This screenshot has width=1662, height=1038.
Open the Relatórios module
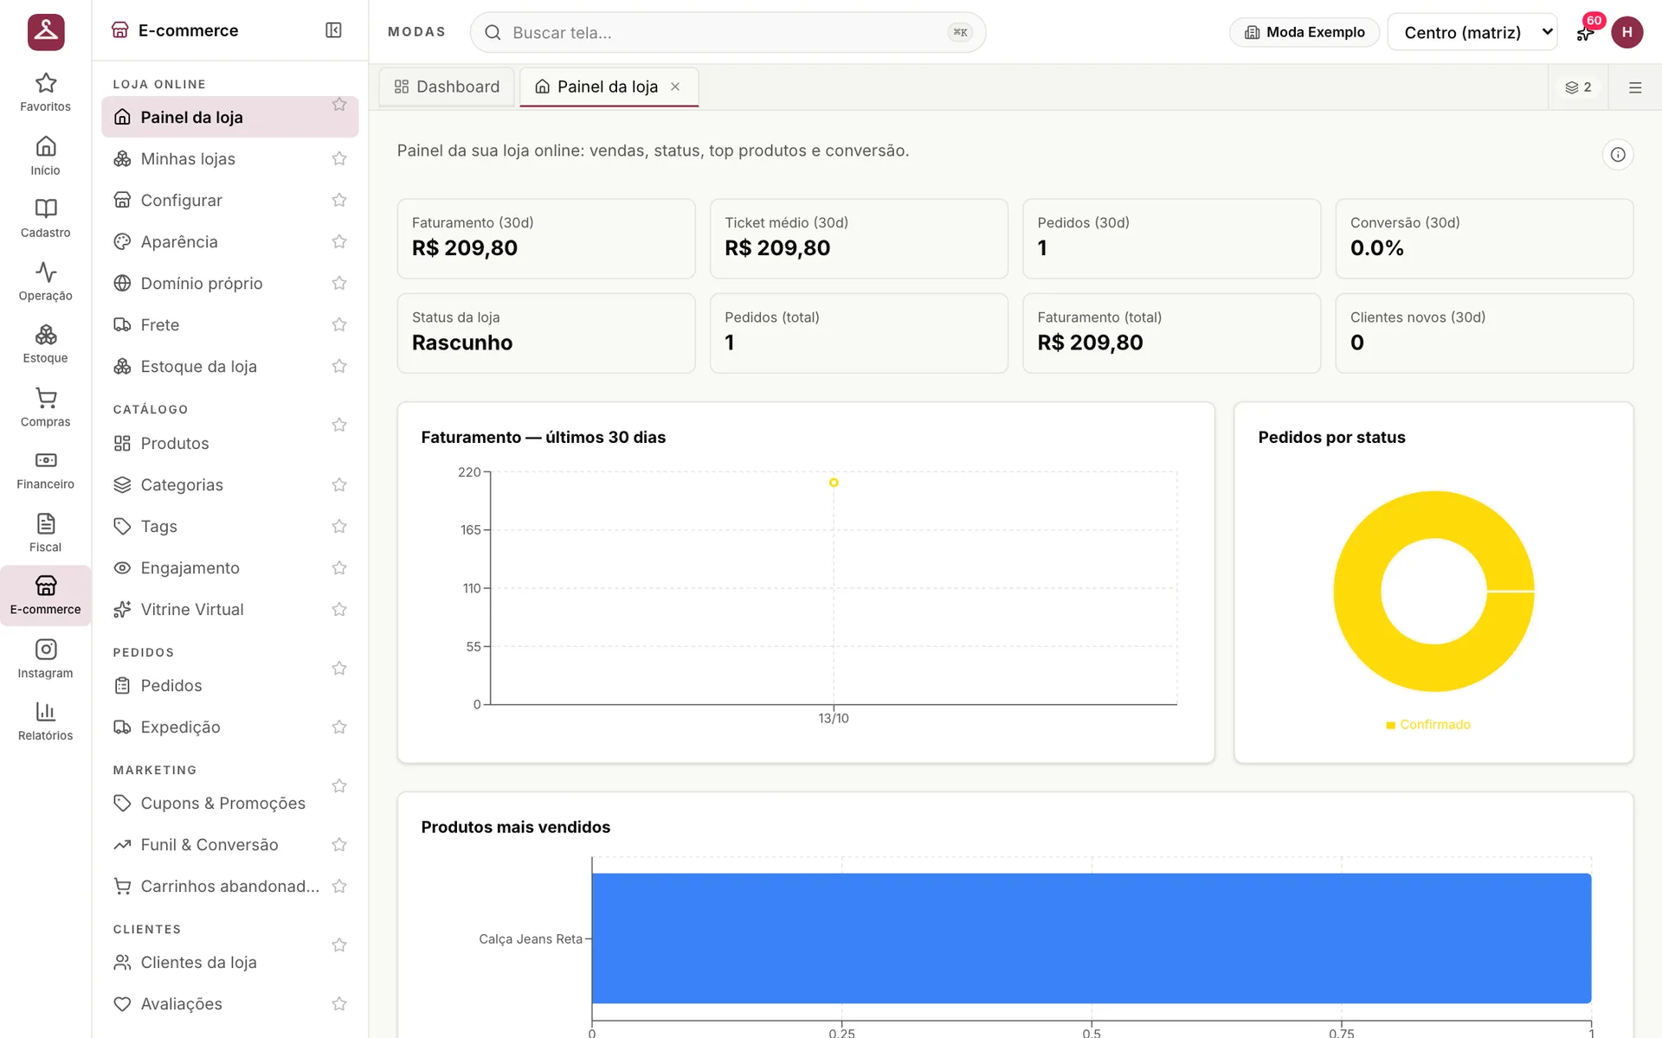pos(45,722)
